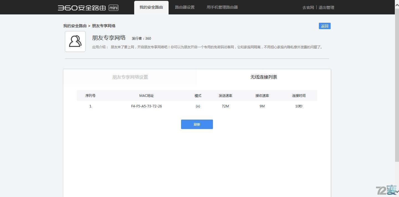Click 朋友专享网络 breadcrumb item
Image resolution: width=399 pixels, height=197 pixels.
coord(103,26)
